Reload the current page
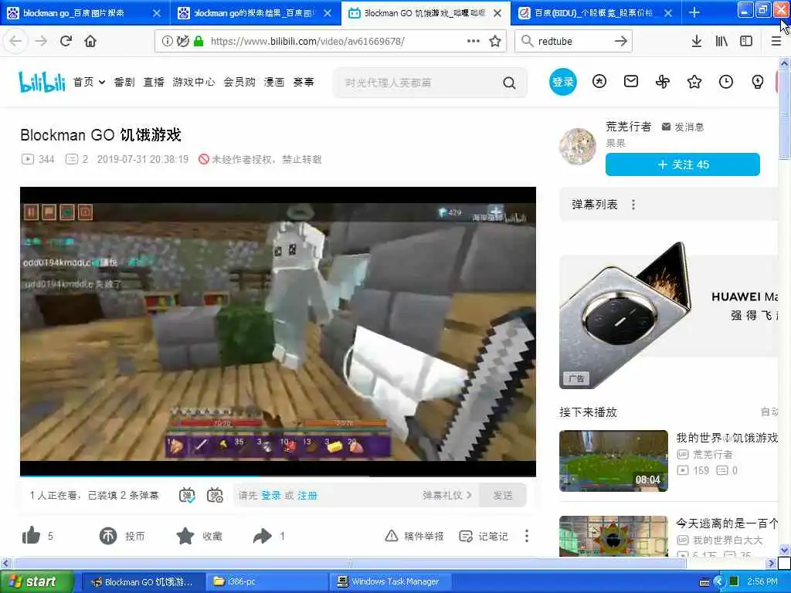This screenshot has width=791, height=593. click(x=66, y=41)
